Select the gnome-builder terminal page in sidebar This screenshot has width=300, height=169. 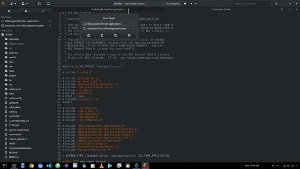pos(24,25)
